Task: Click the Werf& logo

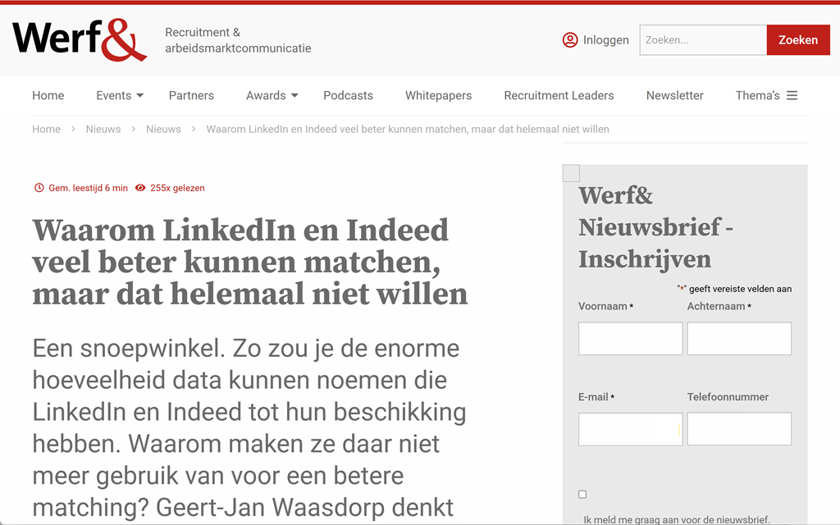Action: click(x=80, y=39)
